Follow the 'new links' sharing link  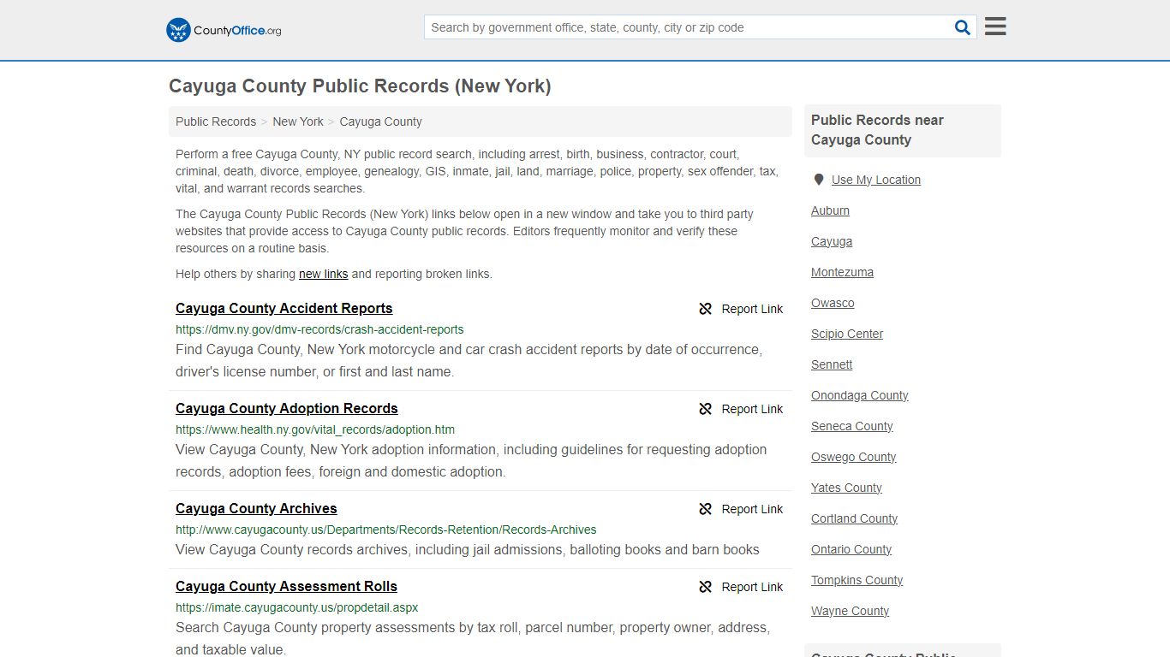tap(323, 274)
